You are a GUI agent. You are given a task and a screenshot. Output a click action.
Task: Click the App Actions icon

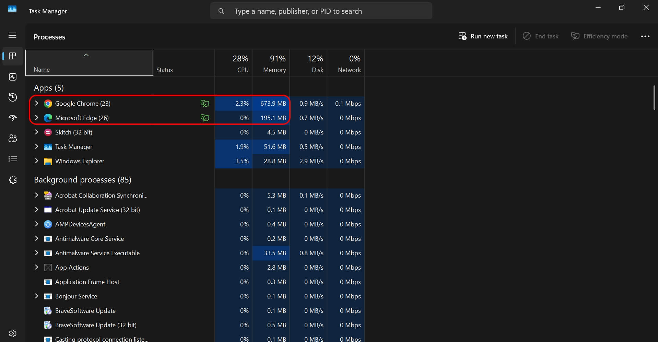click(48, 268)
